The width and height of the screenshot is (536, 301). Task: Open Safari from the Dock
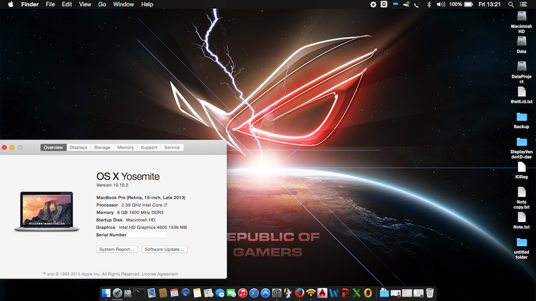tap(254, 293)
